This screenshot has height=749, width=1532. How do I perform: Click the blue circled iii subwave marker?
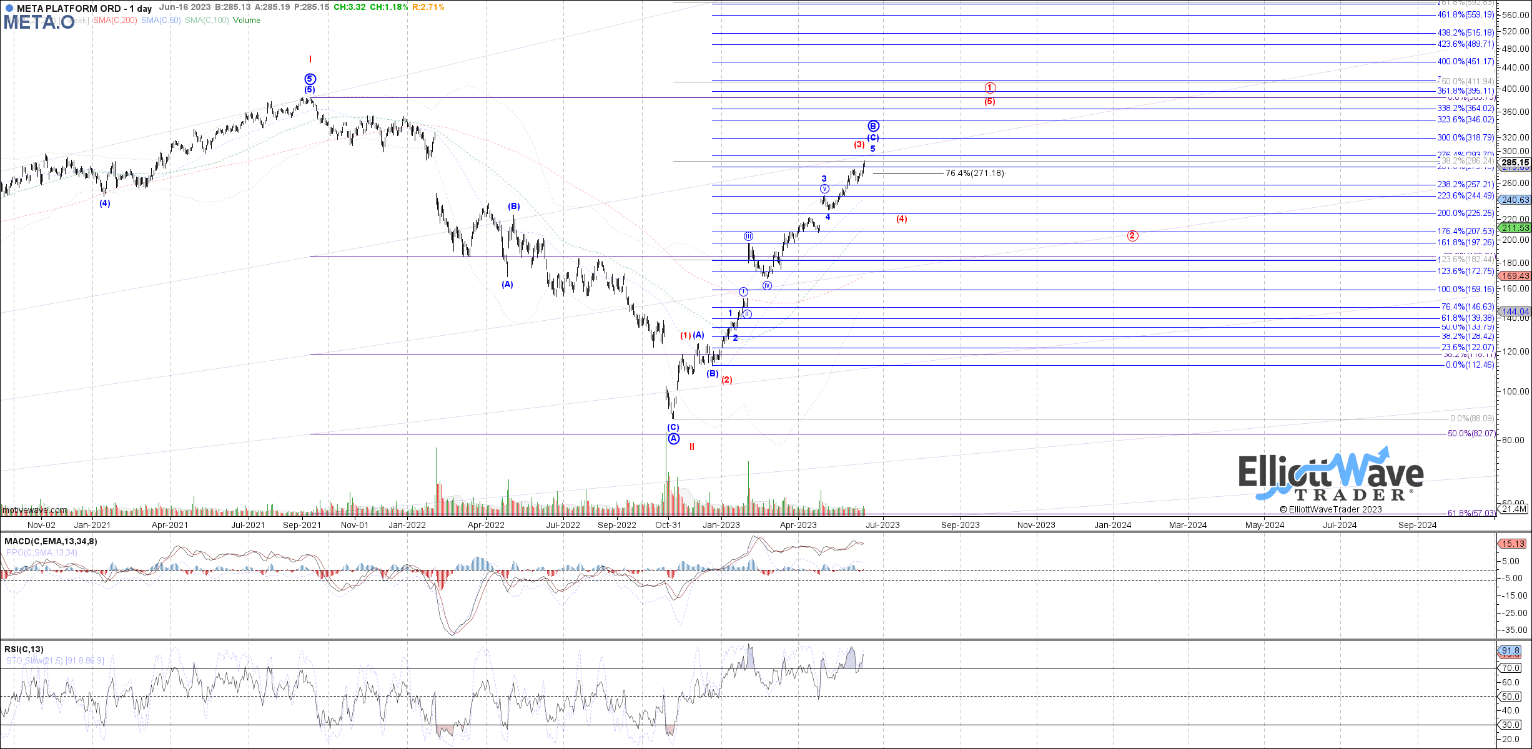pyautogui.click(x=748, y=237)
